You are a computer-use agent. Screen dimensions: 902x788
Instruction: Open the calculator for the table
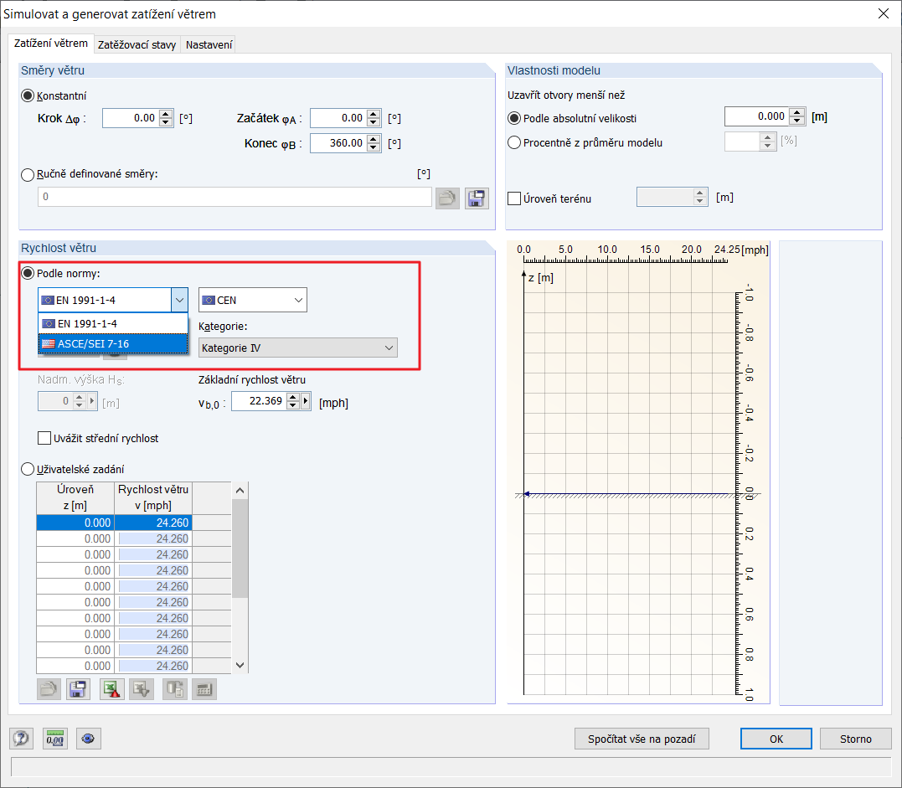[205, 688]
